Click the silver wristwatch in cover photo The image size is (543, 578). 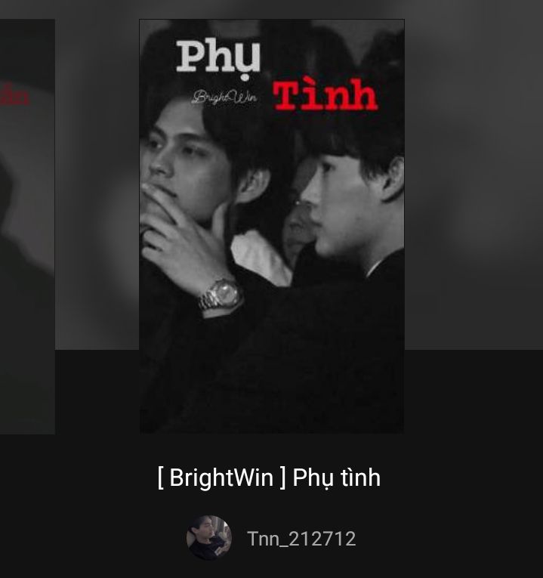(220, 295)
